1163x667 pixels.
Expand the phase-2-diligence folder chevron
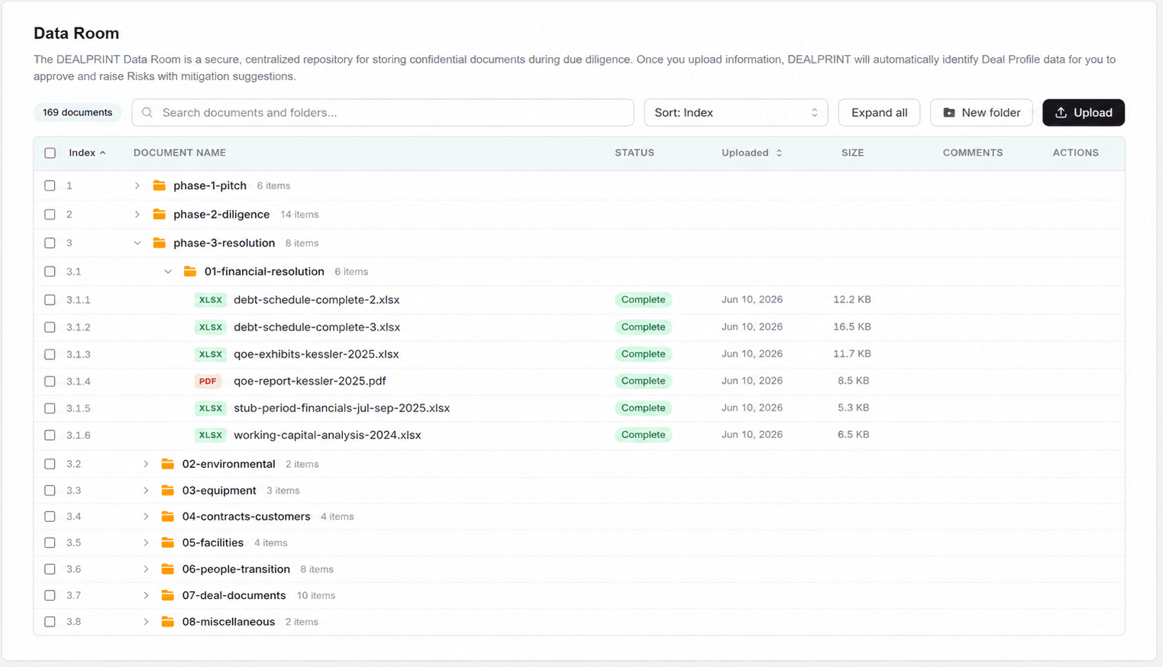[x=137, y=214]
